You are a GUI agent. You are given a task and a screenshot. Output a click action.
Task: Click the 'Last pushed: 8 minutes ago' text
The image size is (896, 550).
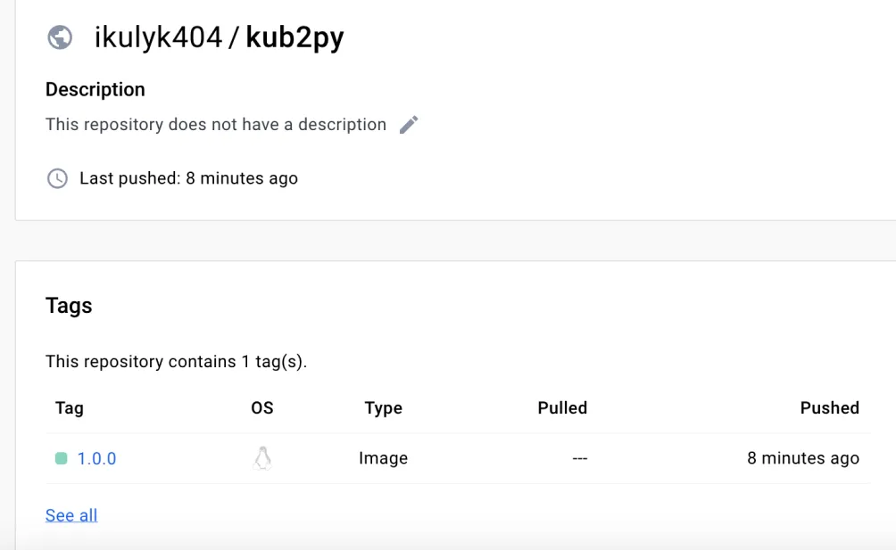pos(188,178)
